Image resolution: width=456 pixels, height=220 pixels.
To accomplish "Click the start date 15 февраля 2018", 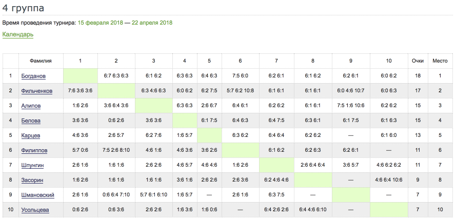I will click(x=100, y=23).
